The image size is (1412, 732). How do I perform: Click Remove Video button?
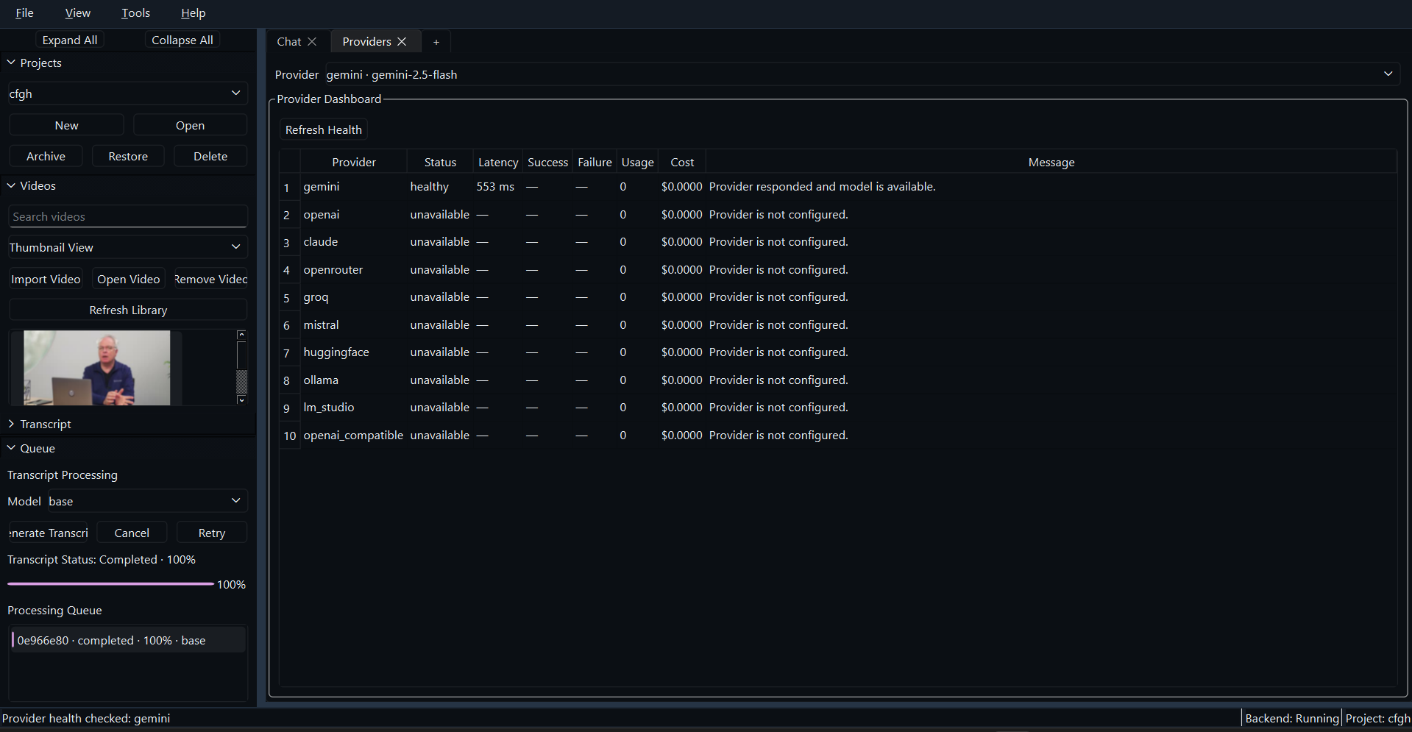coord(210,279)
